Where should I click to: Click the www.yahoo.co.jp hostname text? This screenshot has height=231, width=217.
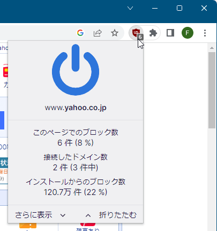tap(76, 108)
